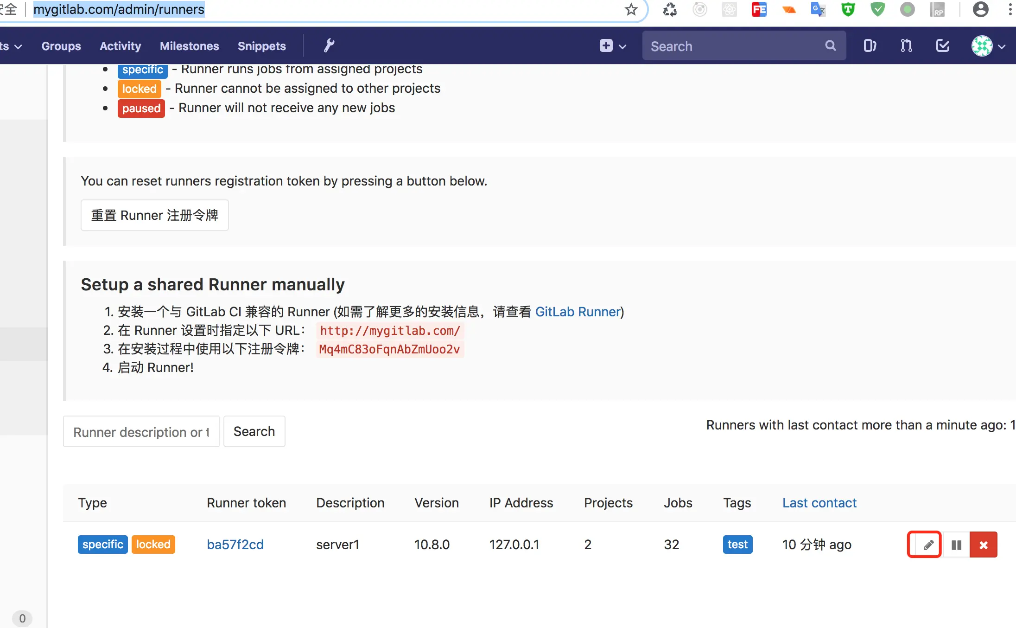Image resolution: width=1016 pixels, height=628 pixels.
Task: Open merge requests icon in navbar
Action: pyautogui.click(x=906, y=45)
